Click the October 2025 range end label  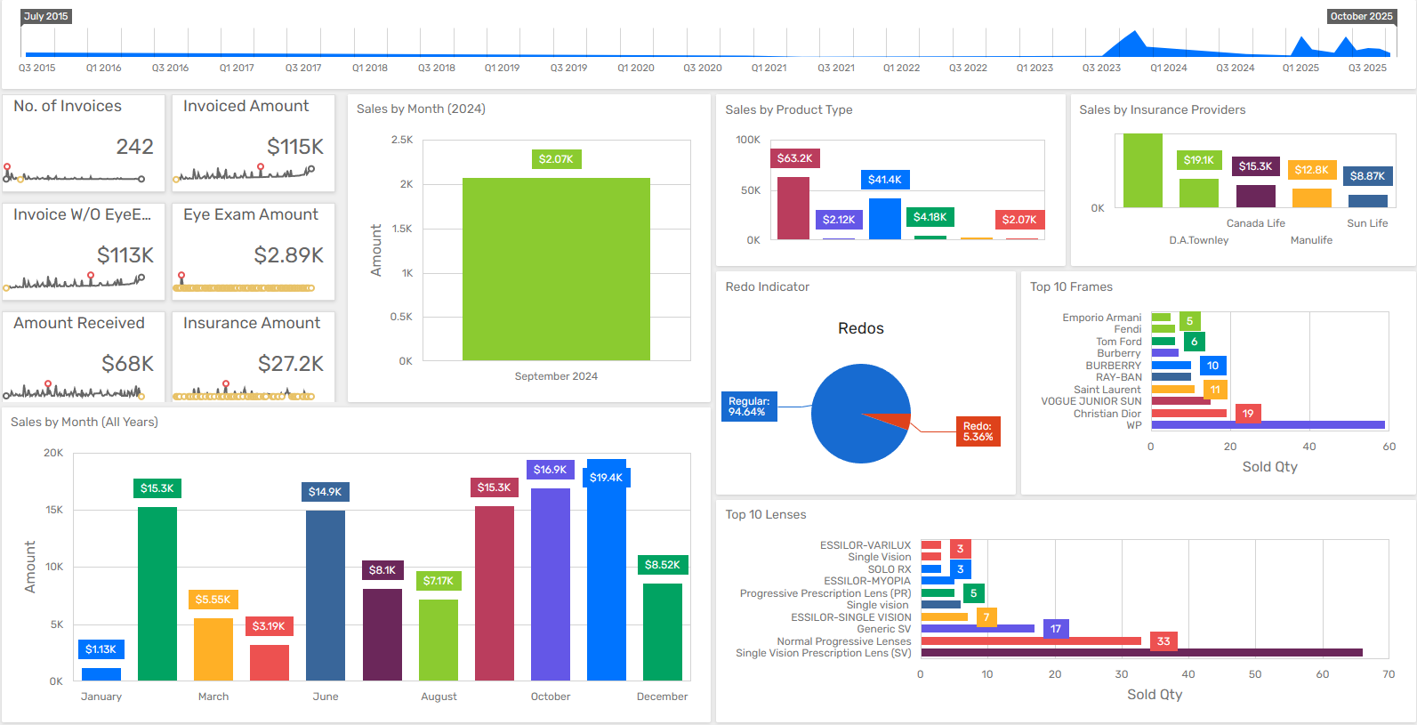(1361, 16)
